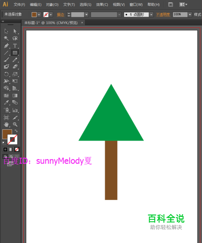Set paint mode to Gradient
202x243 pixels.
(x=11, y=149)
